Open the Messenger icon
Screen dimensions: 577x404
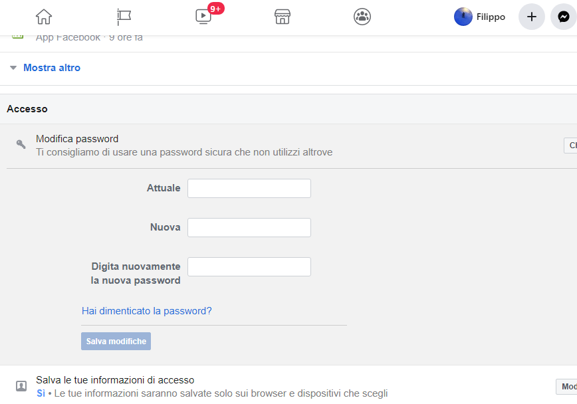point(564,17)
